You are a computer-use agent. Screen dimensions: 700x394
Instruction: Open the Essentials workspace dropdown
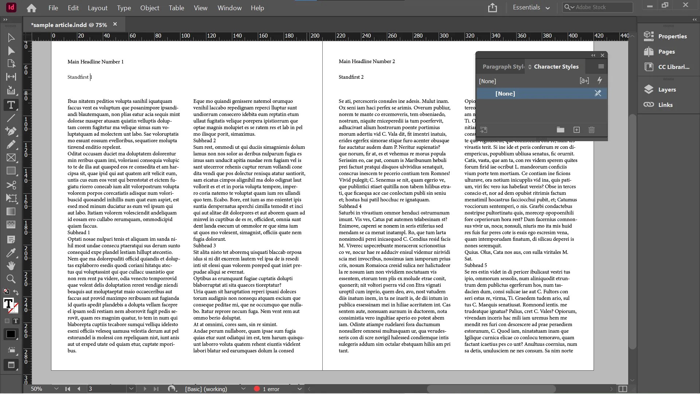531,8
